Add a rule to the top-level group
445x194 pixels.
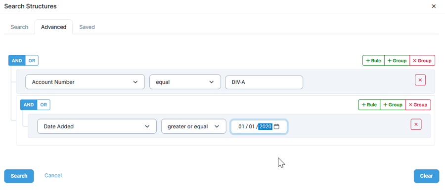click(373, 61)
